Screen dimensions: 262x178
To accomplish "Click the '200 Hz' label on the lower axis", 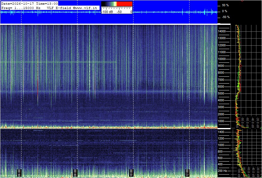I will pos(222,171).
